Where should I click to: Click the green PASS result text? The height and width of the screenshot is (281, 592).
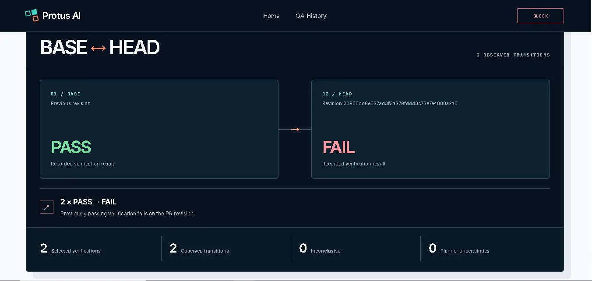pos(71,147)
